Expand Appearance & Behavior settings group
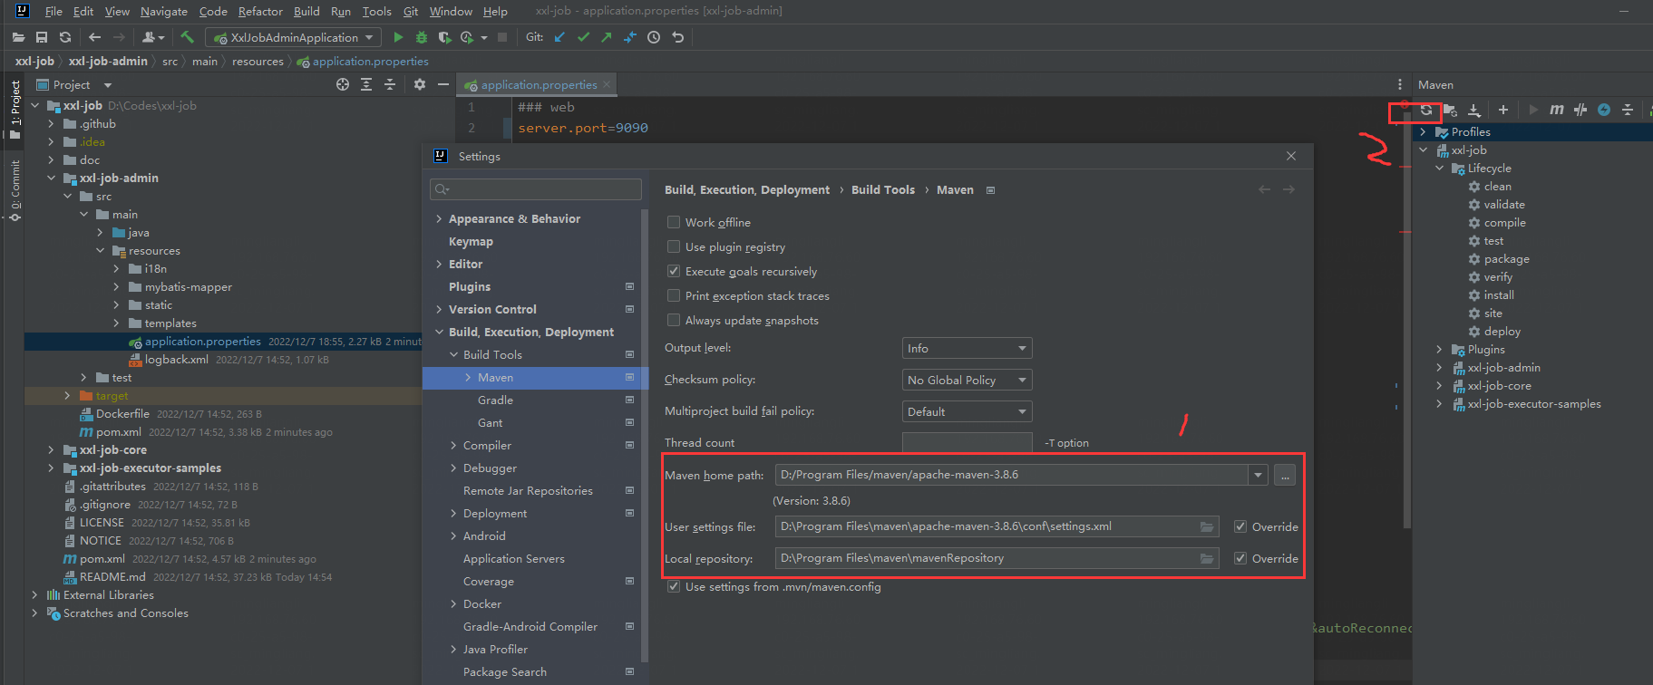This screenshot has height=685, width=1653. 439,218
